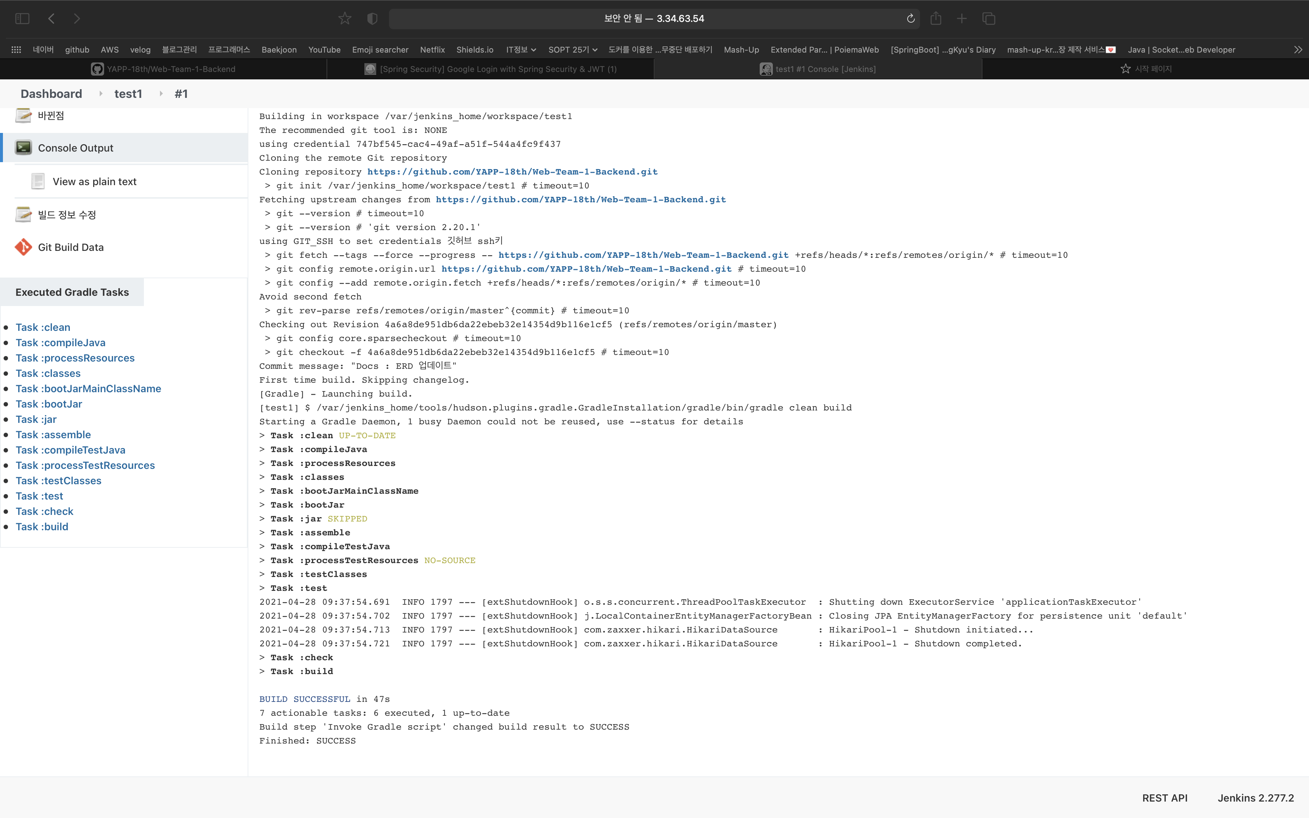Click the 바뀐점 notepad icon
This screenshot has height=818, width=1309.
point(23,115)
